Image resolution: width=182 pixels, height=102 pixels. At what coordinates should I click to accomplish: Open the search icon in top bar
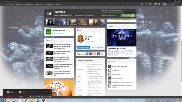142,4
